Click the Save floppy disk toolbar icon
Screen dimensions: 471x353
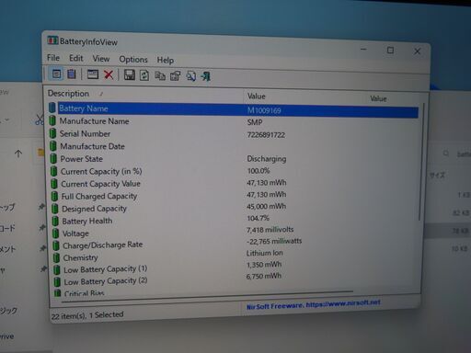pyautogui.click(x=130, y=75)
